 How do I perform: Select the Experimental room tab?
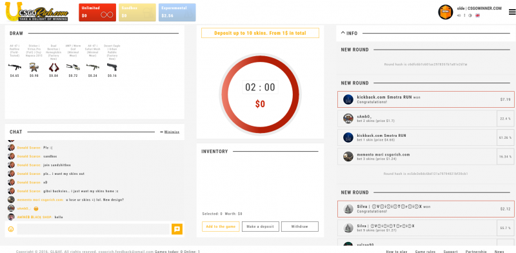[177, 12]
